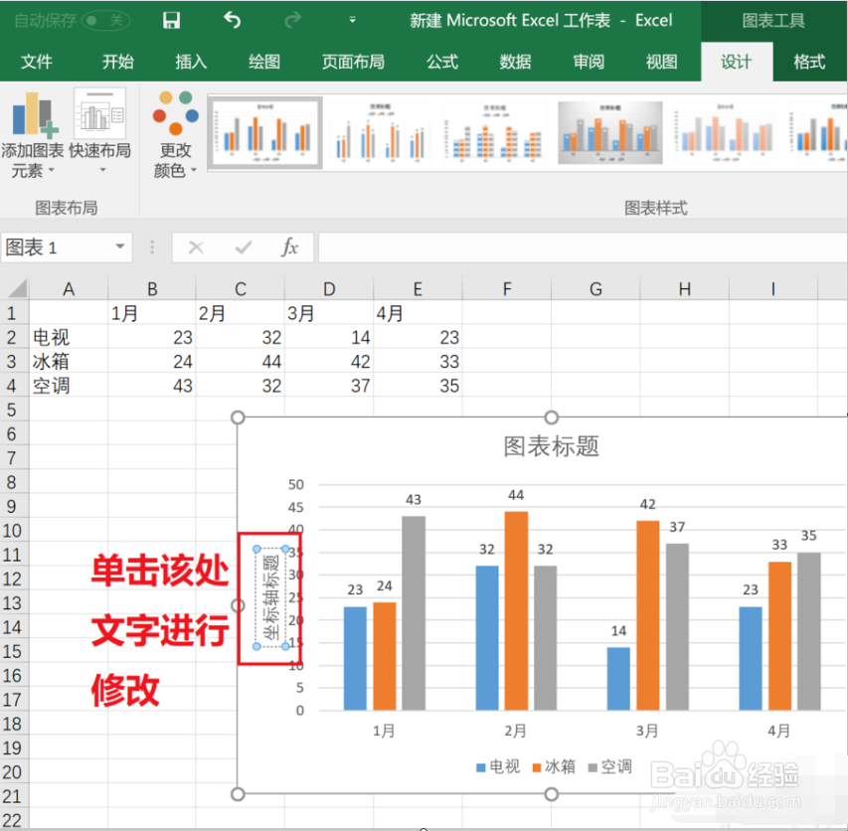Image resolution: width=848 pixels, height=831 pixels.
Task: Select the first chart style thumbnail
Action: click(x=265, y=132)
